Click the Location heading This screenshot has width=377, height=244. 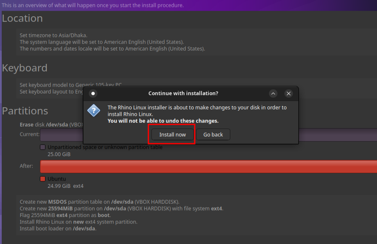point(22,18)
